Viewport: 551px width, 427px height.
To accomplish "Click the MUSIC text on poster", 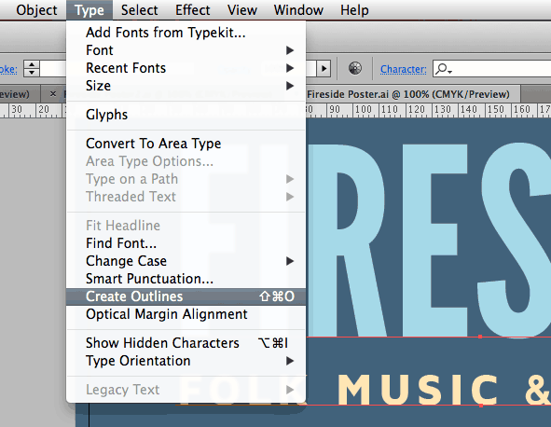I will tap(419, 390).
